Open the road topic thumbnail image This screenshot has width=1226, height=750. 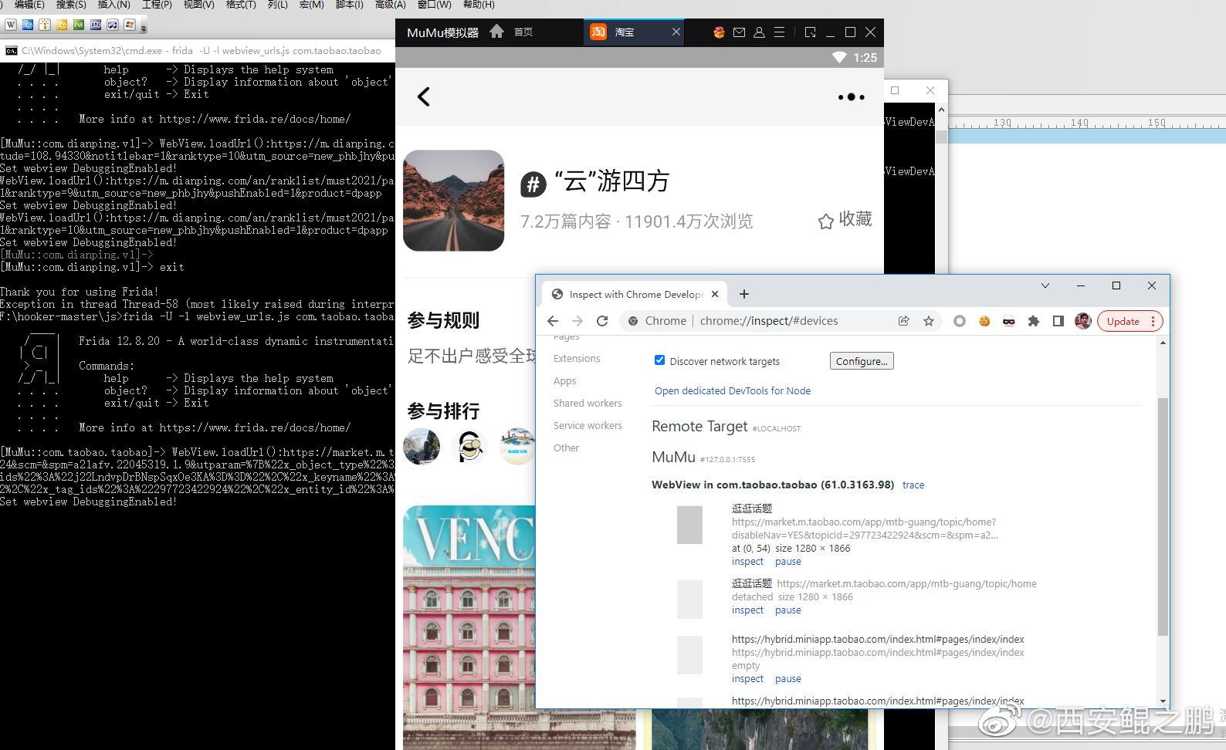pyautogui.click(x=454, y=201)
